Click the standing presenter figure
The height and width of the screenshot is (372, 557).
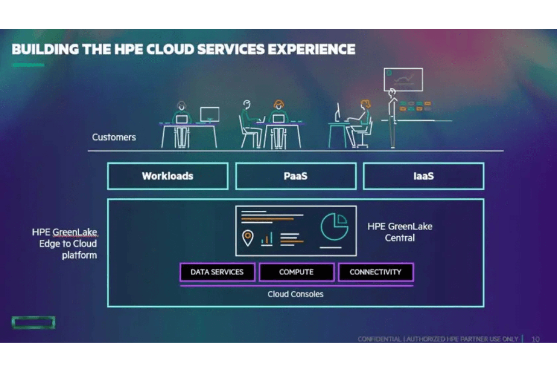pos(393,118)
